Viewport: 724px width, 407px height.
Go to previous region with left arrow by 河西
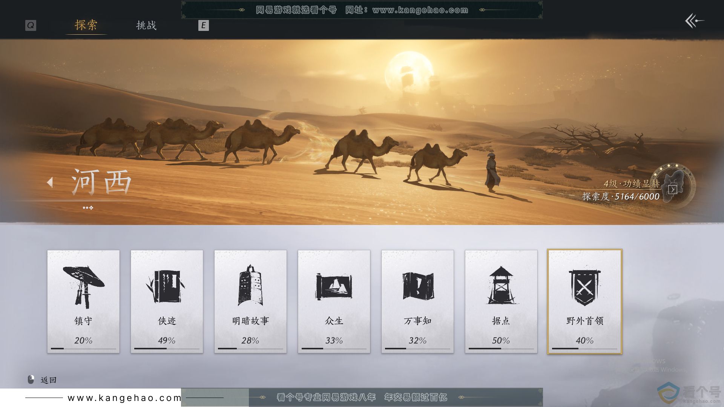coord(50,182)
